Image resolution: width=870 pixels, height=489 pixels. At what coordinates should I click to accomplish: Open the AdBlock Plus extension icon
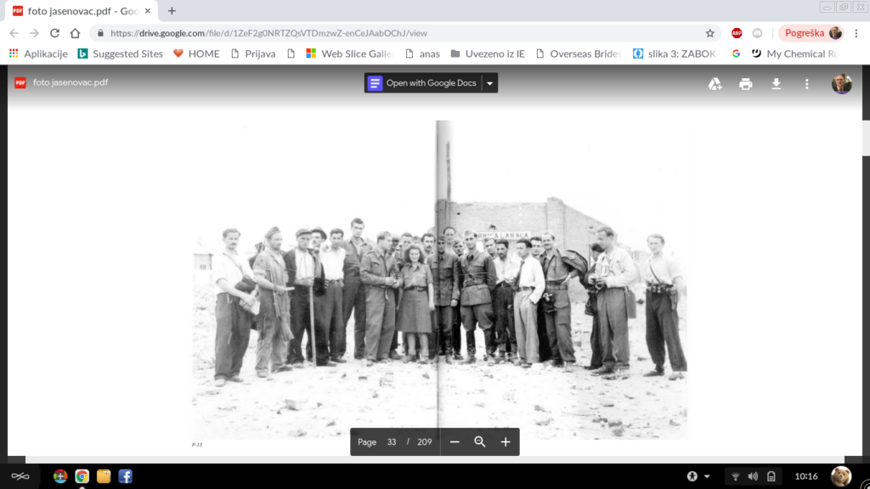click(737, 33)
